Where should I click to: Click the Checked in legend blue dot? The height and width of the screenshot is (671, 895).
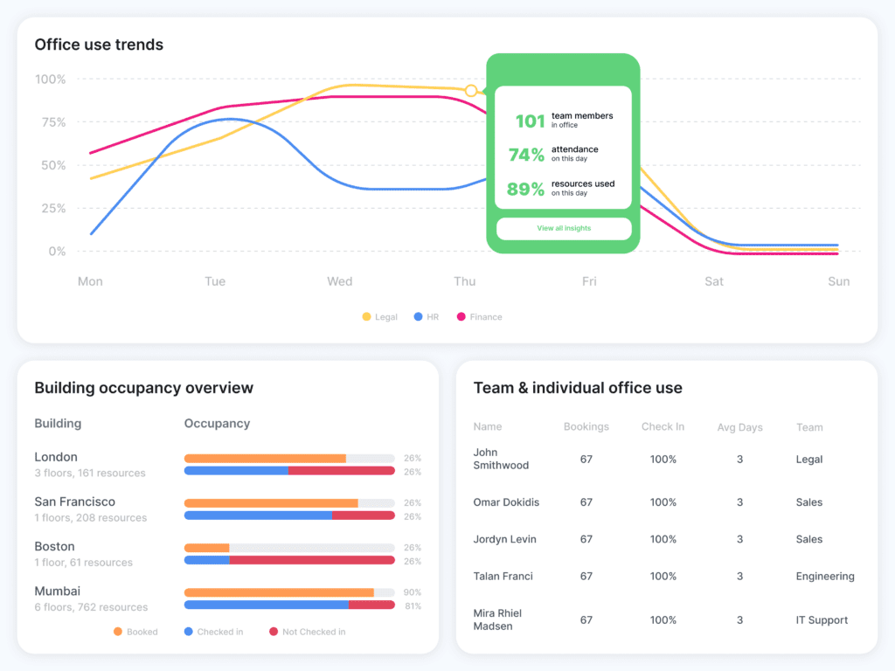coord(188,632)
